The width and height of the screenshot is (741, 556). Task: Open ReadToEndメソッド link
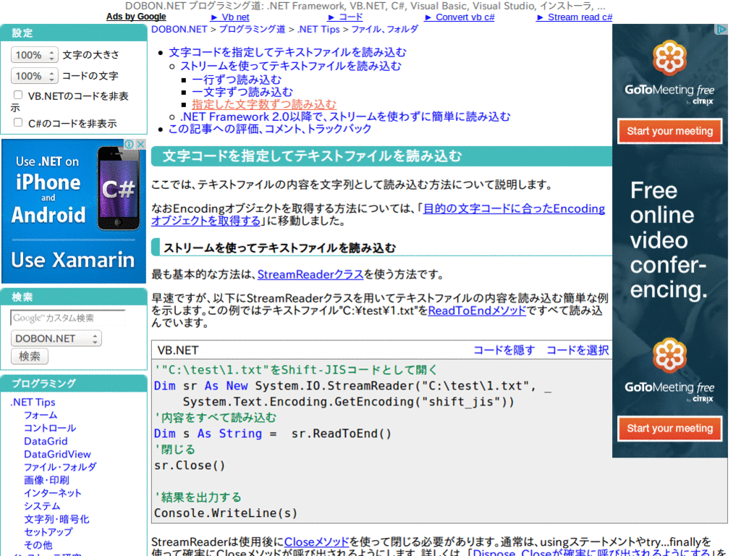(x=477, y=311)
